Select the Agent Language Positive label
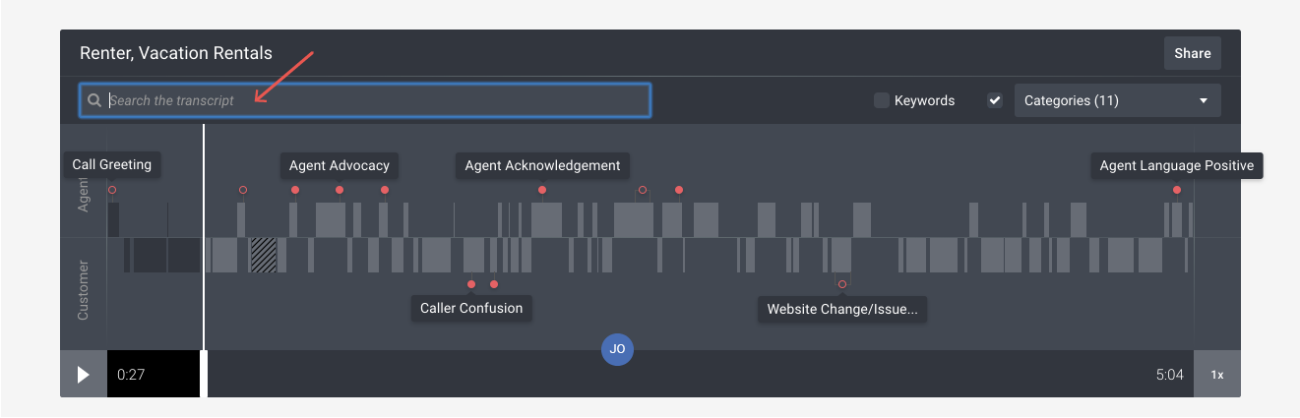1300x418 pixels. [x=1176, y=165]
